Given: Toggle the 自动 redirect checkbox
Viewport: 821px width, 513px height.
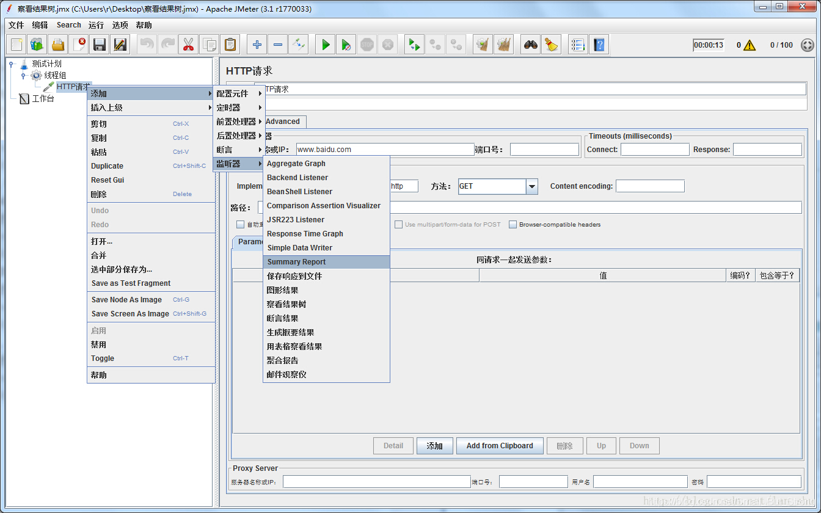Looking at the screenshot, I should click(x=240, y=224).
